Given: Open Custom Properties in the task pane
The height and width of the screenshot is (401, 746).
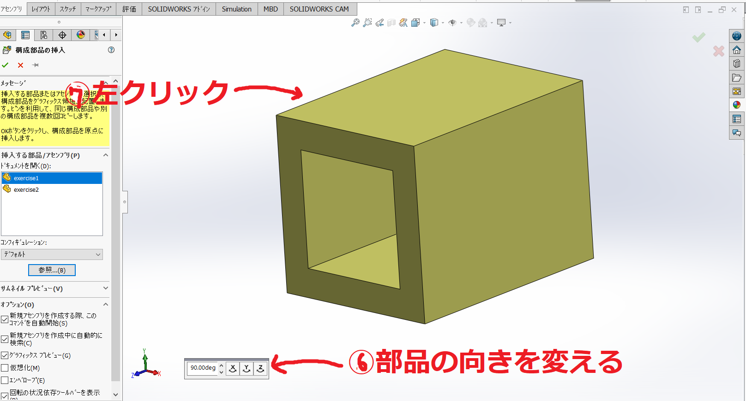Looking at the screenshot, I should coord(737,119).
